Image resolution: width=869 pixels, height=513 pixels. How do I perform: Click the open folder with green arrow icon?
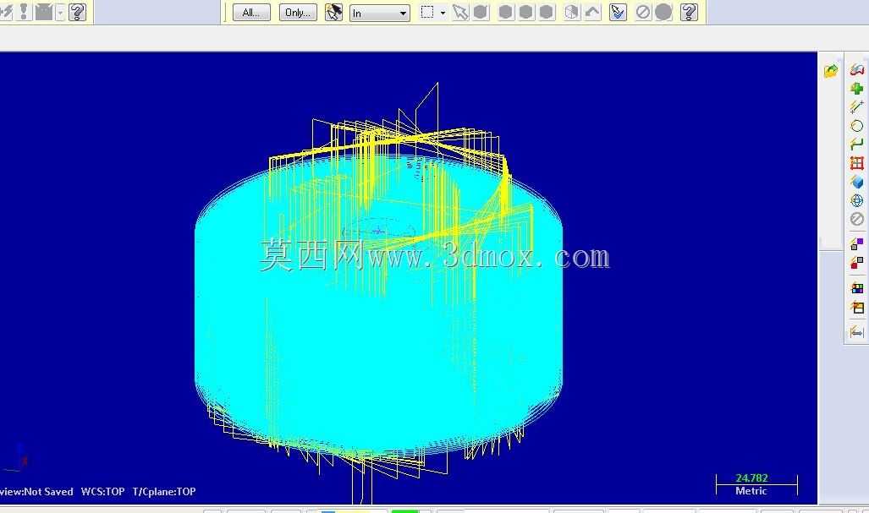pos(831,71)
